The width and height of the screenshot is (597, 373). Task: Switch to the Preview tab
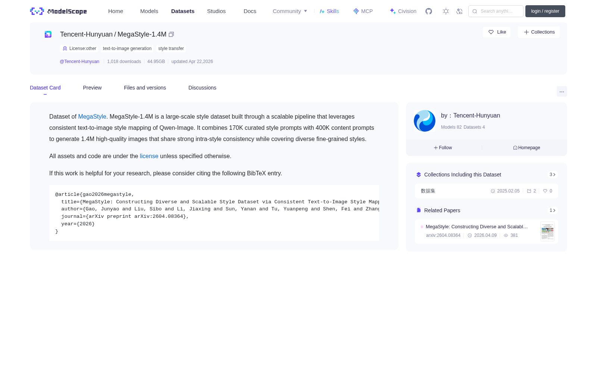92,88
